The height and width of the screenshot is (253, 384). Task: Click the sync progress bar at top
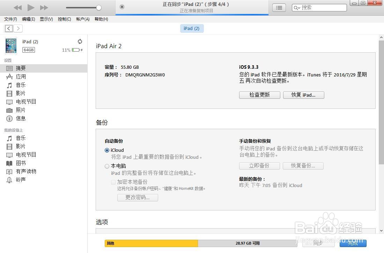[x=192, y=15]
